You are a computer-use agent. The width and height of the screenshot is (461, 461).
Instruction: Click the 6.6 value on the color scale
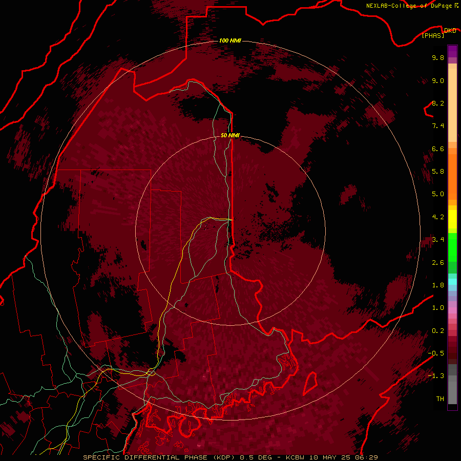438,149
